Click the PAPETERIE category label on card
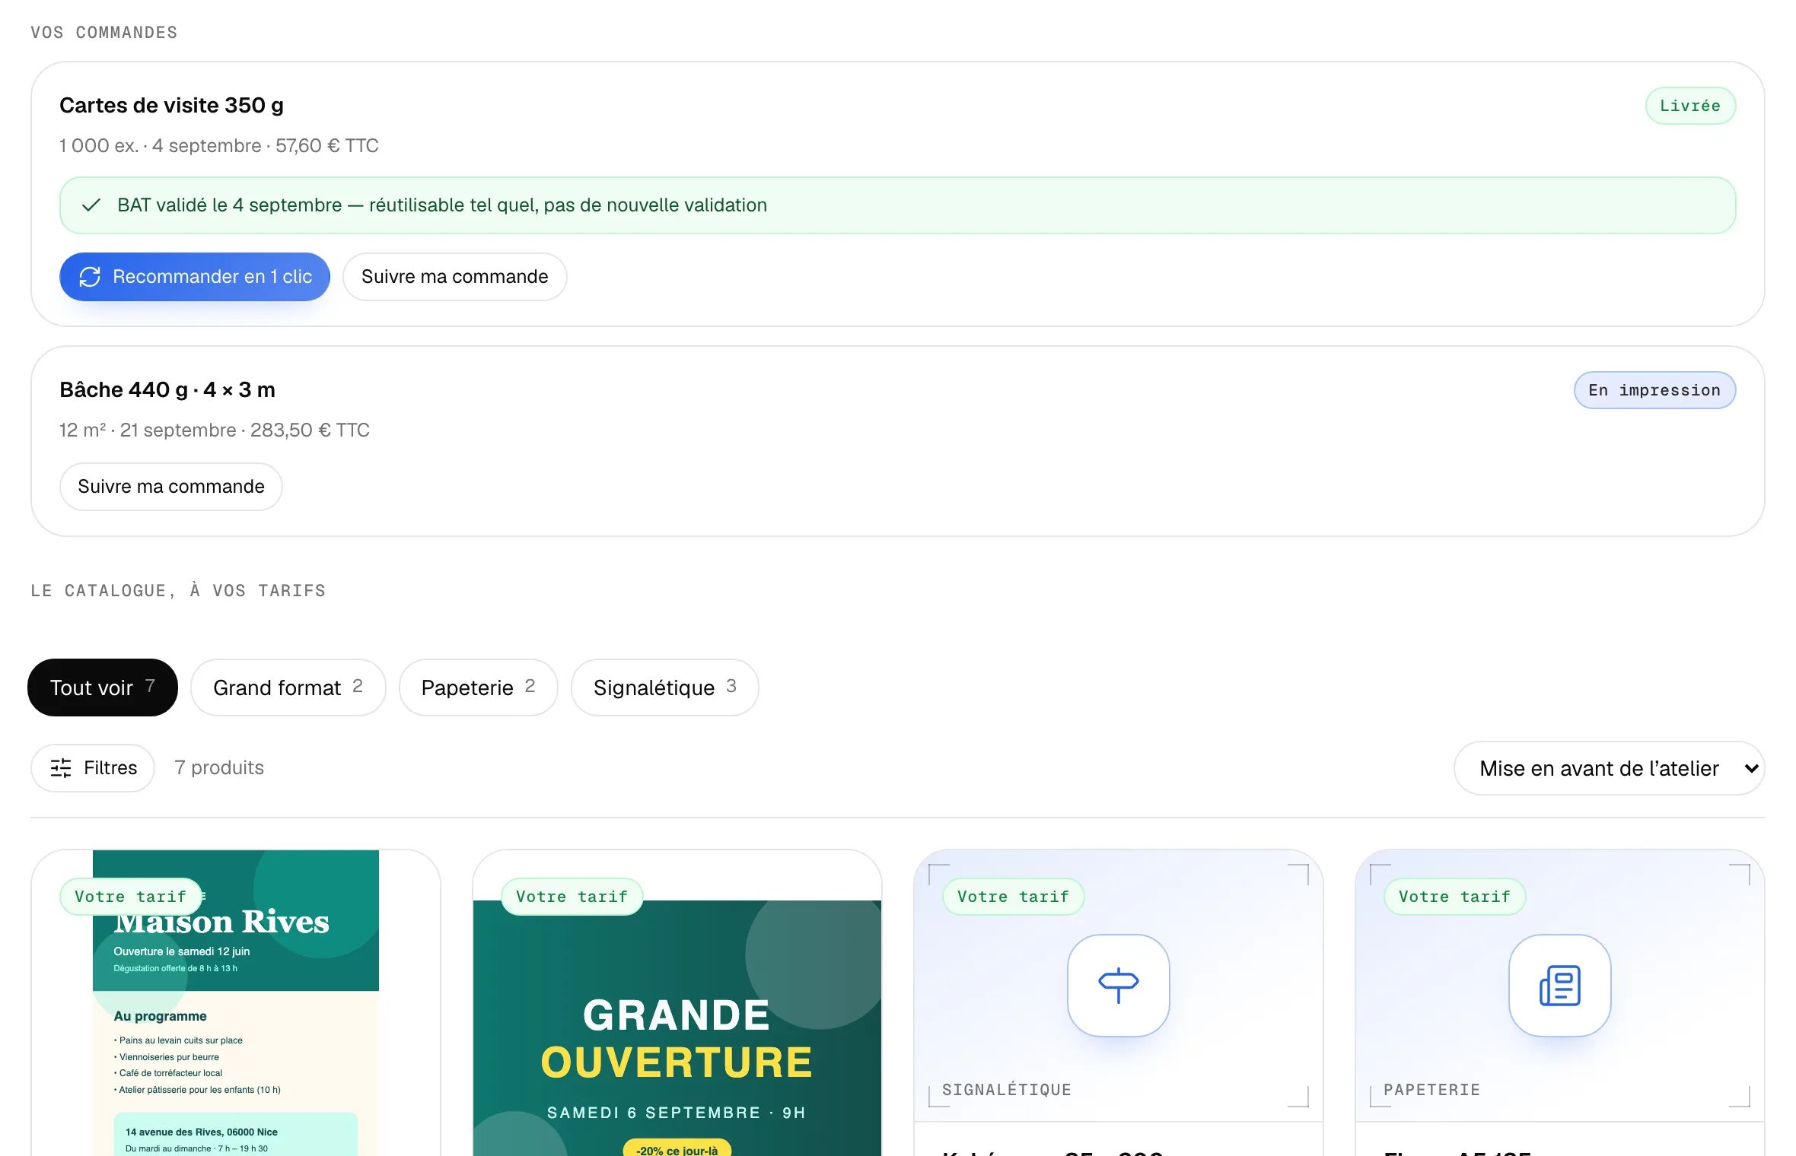This screenshot has width=1796, height=1156. coord(1432,1090)
